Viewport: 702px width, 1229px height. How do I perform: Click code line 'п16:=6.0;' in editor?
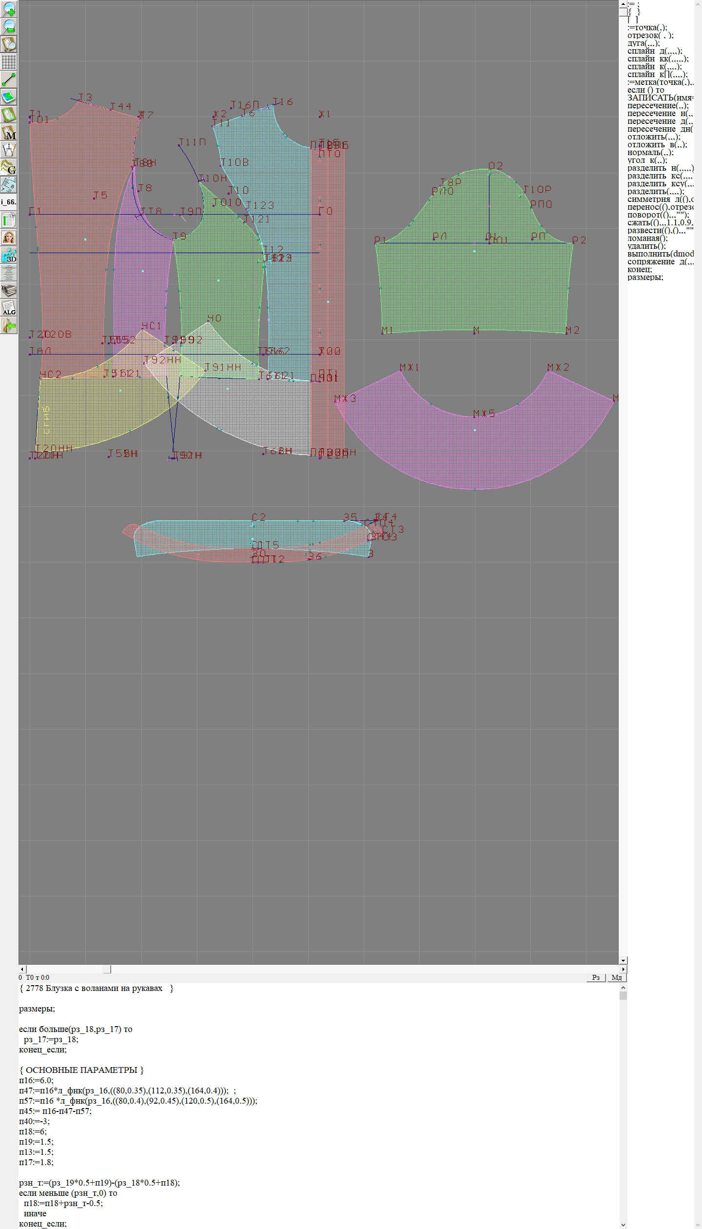(x=36, y=1080)
